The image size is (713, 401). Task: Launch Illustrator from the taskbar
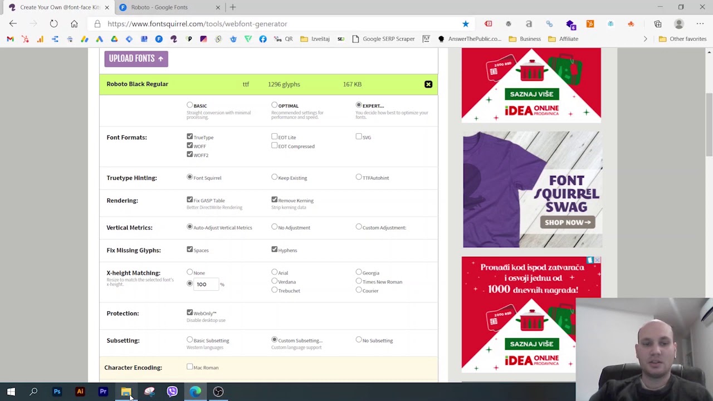(x=80, y=392)
